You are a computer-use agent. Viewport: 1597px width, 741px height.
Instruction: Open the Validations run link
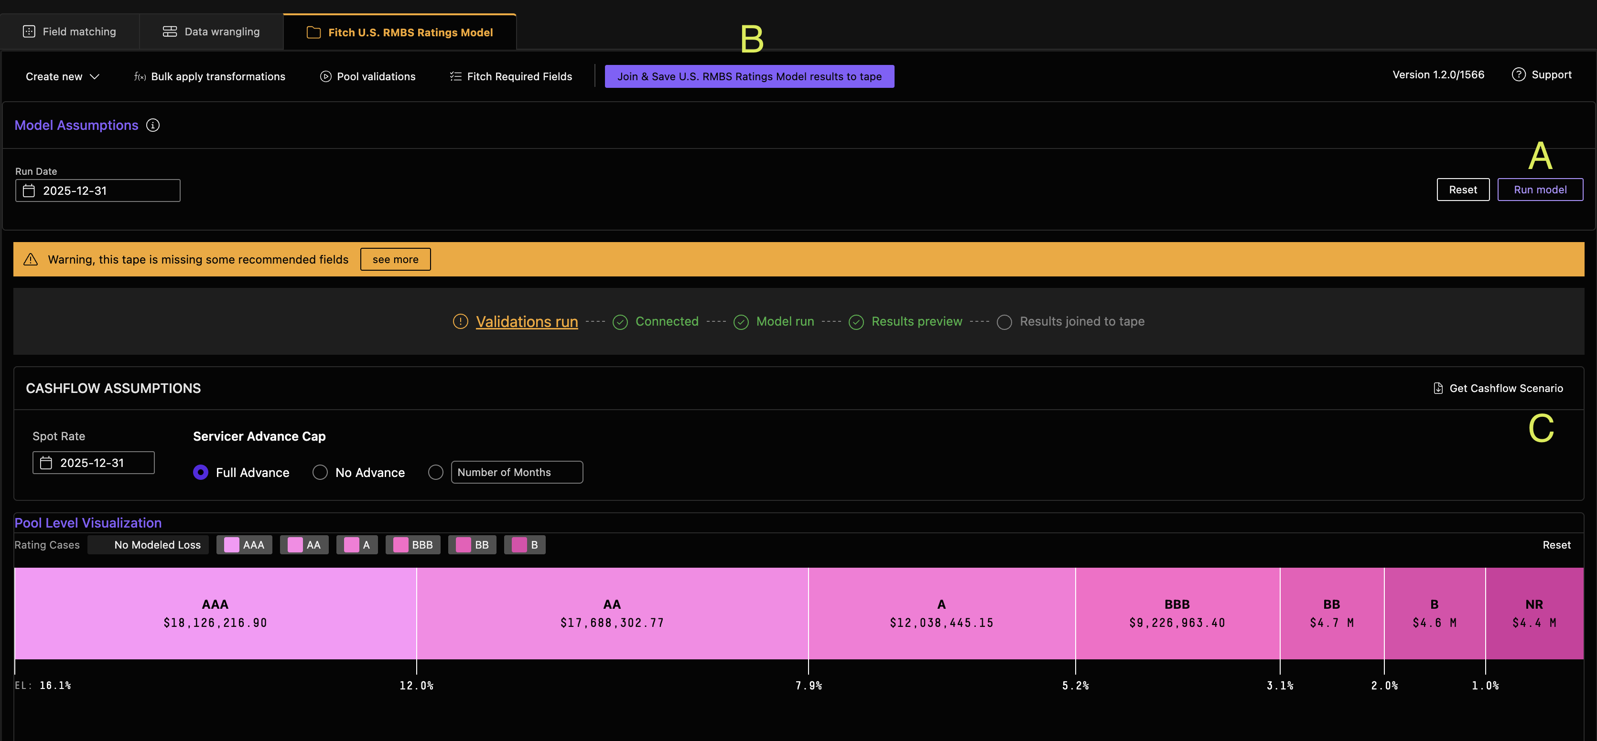click(526, 321)
